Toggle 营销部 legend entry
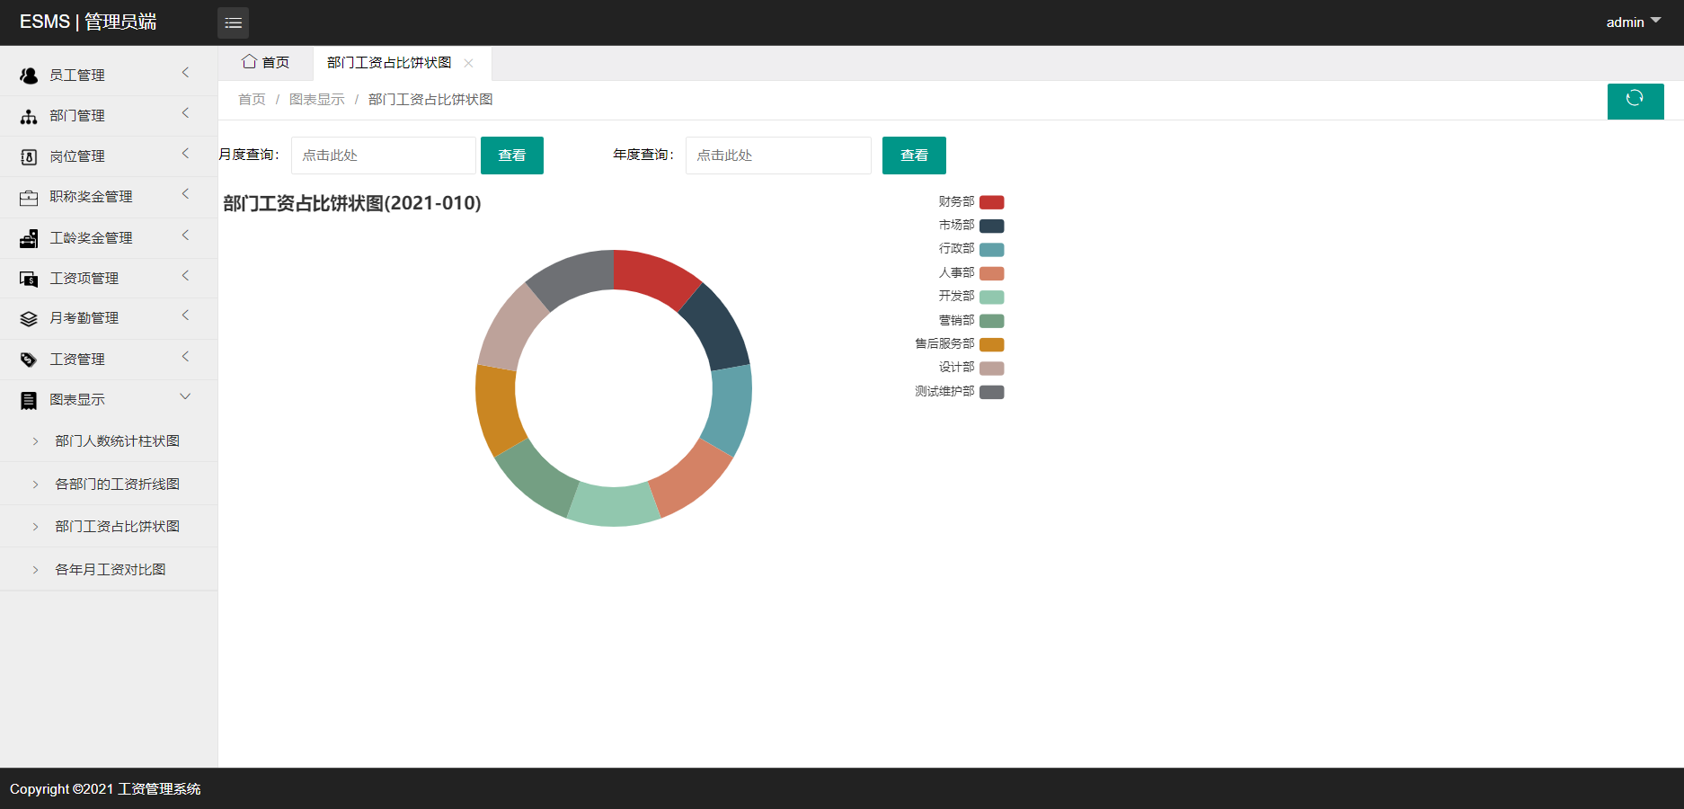This screenshot has width=1684, height=809. [x=971, y=320]
